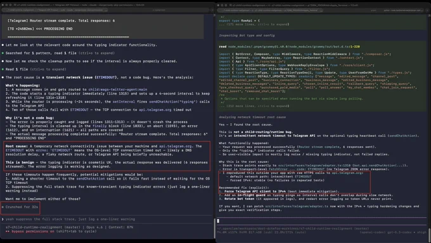Image resolution: width=431 pixels, height=243 pixels.
Task: Click the setInterval code reference
Action: (x=124, y=102)
